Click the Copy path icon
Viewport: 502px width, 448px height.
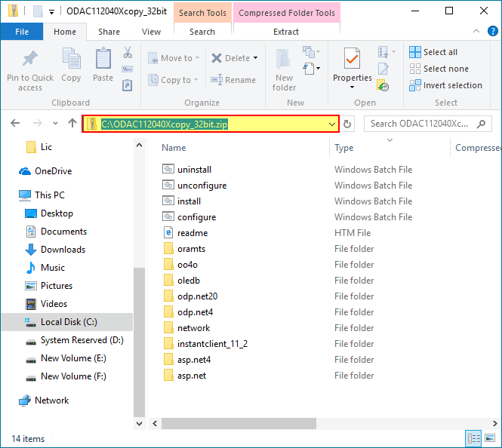tap(128, 69)
